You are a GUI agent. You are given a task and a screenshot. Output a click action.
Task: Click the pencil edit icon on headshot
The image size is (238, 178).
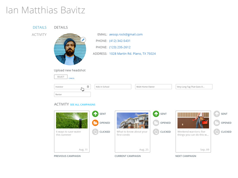point(83,40)
